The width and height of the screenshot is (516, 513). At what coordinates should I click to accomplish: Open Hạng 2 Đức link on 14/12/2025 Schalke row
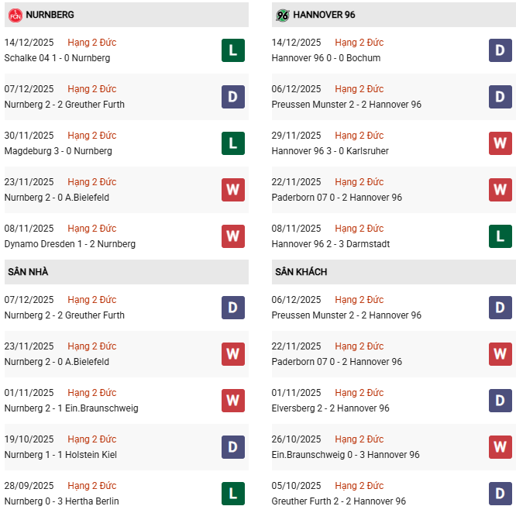tap(91, 43)
